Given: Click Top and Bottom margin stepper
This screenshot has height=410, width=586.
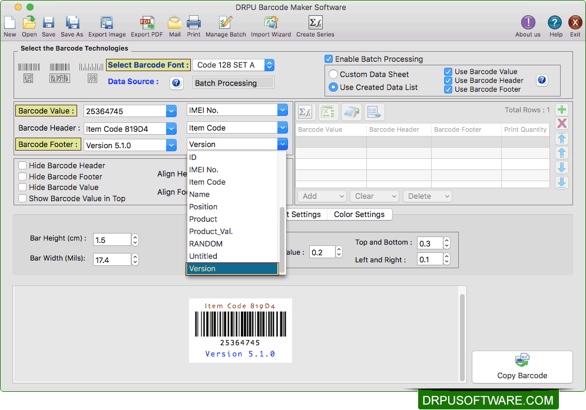Looking at the screenshot, I should [446, 243].
